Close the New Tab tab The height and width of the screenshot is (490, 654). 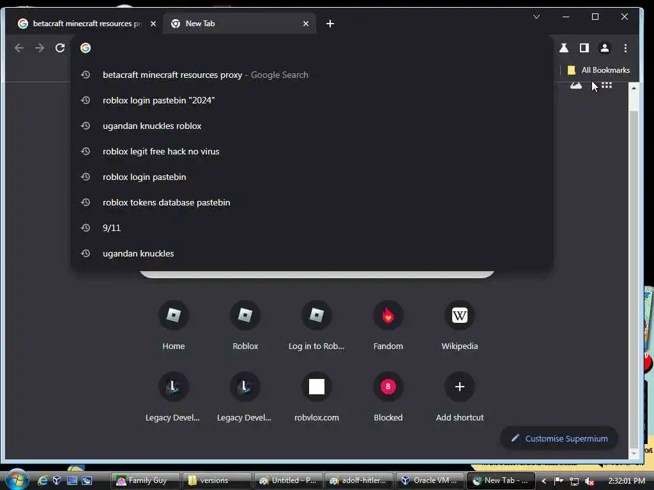coord(306,24)
